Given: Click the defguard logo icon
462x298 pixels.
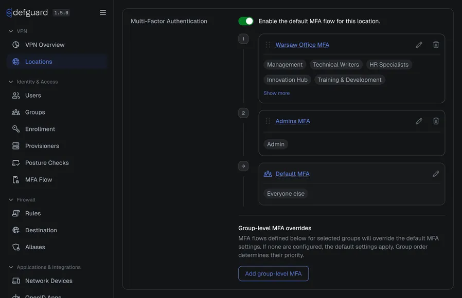Looking at the screenshot, I should pyautogui.click(x=9, y=13).
